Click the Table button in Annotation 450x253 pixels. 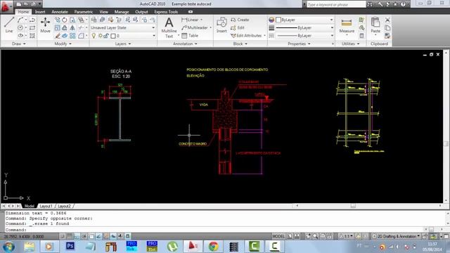[x=190, y=36]
